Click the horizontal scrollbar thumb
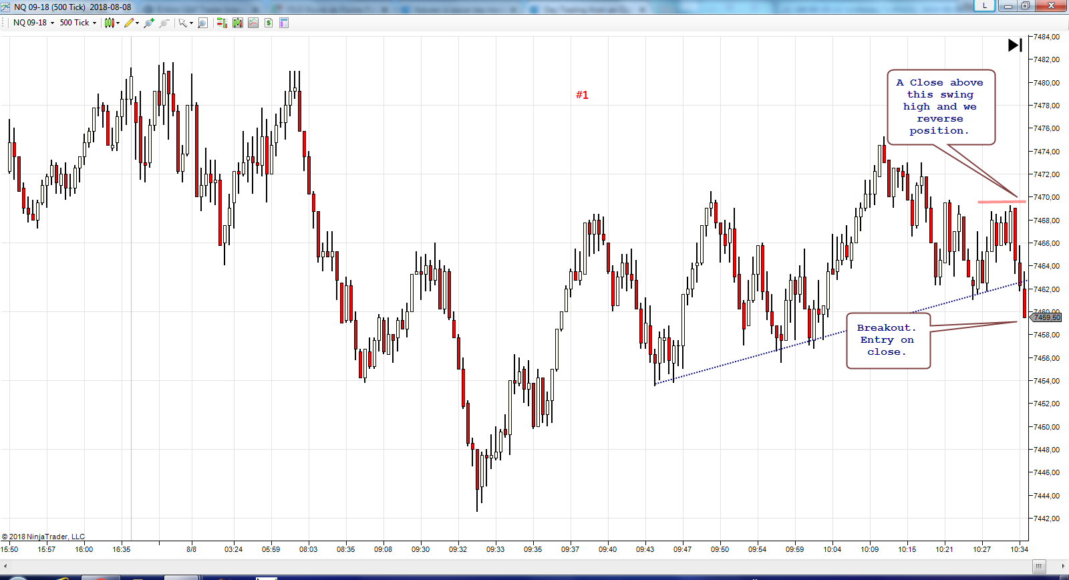This screenshot has height=580, width=1069. (1039, 566)
